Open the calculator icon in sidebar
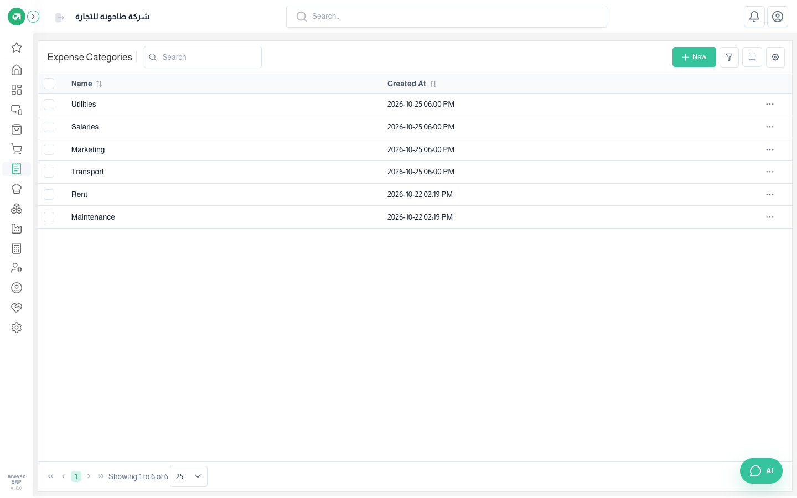The width and height of the screenshot is (797, 498). [x=17, y=248]
